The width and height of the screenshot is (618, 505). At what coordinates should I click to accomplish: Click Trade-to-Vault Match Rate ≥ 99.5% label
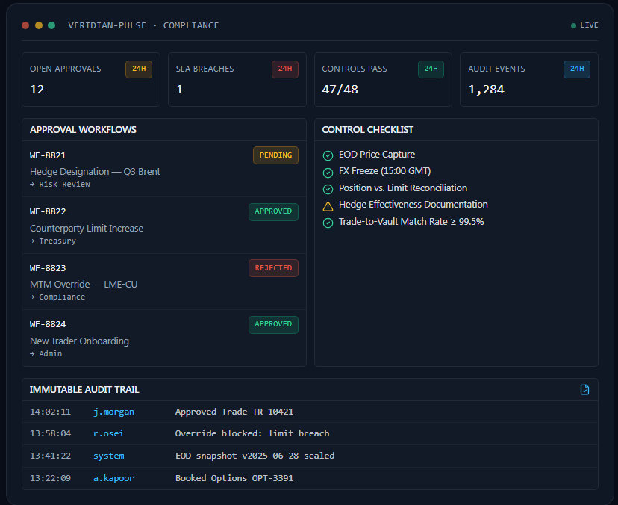click(411, 222)
